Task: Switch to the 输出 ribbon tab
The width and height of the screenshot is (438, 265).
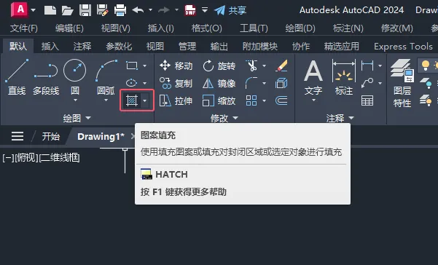Action: (219, 47)
